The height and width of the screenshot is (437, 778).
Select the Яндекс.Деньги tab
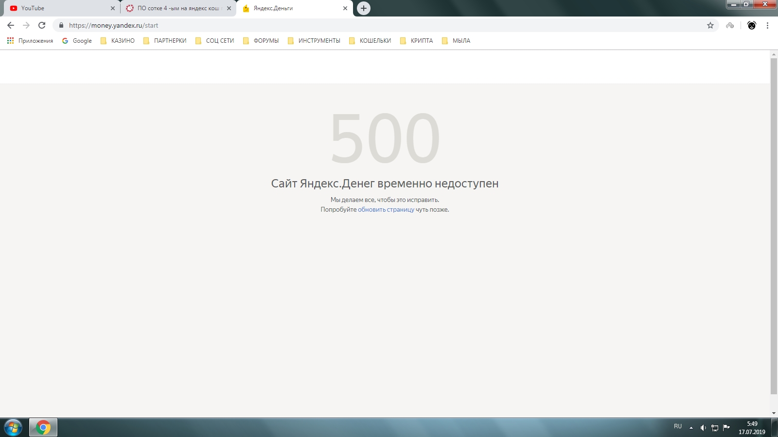click(294, 8)
